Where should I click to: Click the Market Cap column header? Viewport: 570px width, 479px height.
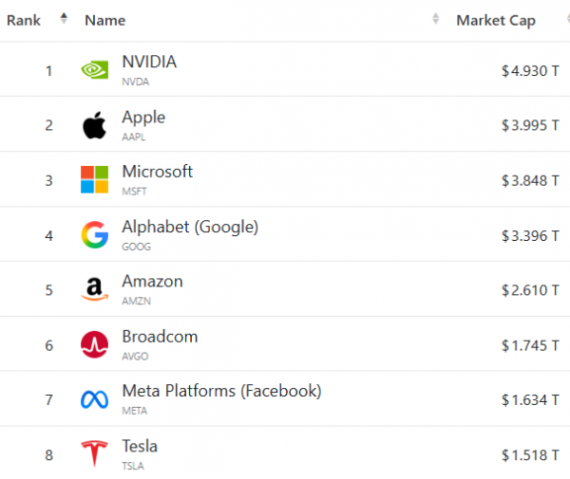[x=496, y=20]
